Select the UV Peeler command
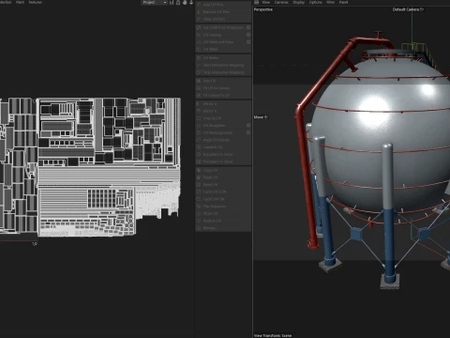 [223, 58]
